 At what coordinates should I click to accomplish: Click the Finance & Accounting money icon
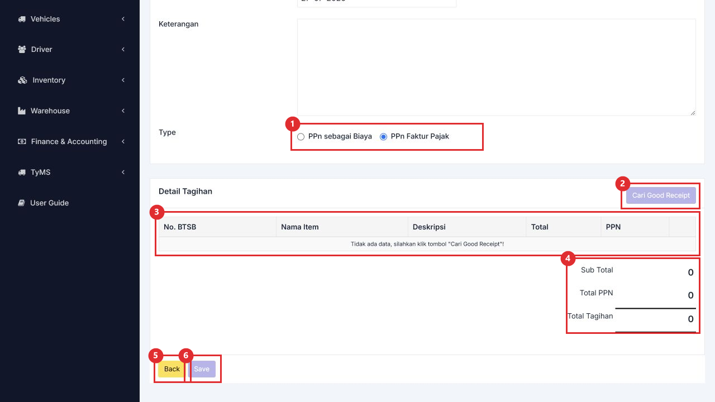22,142
